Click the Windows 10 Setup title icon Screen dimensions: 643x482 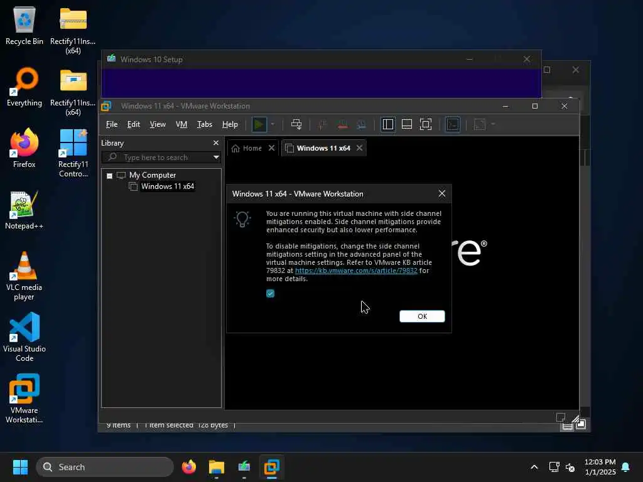coord(111,58)
